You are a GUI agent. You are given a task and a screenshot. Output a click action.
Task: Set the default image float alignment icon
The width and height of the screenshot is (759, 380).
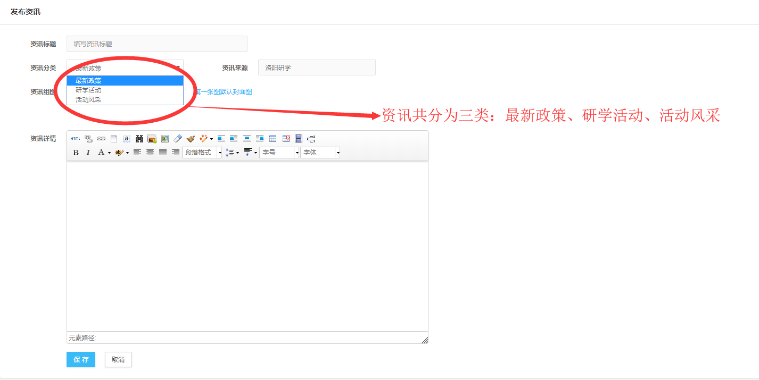point(221,139)
